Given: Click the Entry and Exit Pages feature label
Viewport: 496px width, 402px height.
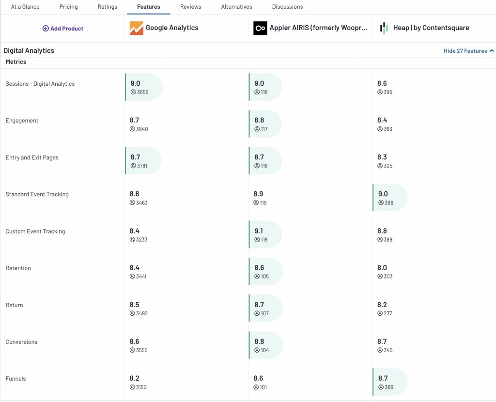Looking at the screenshot, I should point(33,157).
